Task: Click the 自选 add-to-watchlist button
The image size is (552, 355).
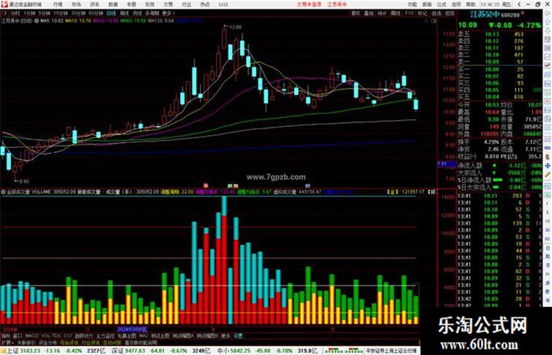Action: 436,13
